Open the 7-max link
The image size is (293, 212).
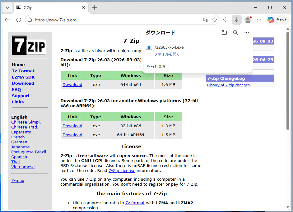coord(18,180)
